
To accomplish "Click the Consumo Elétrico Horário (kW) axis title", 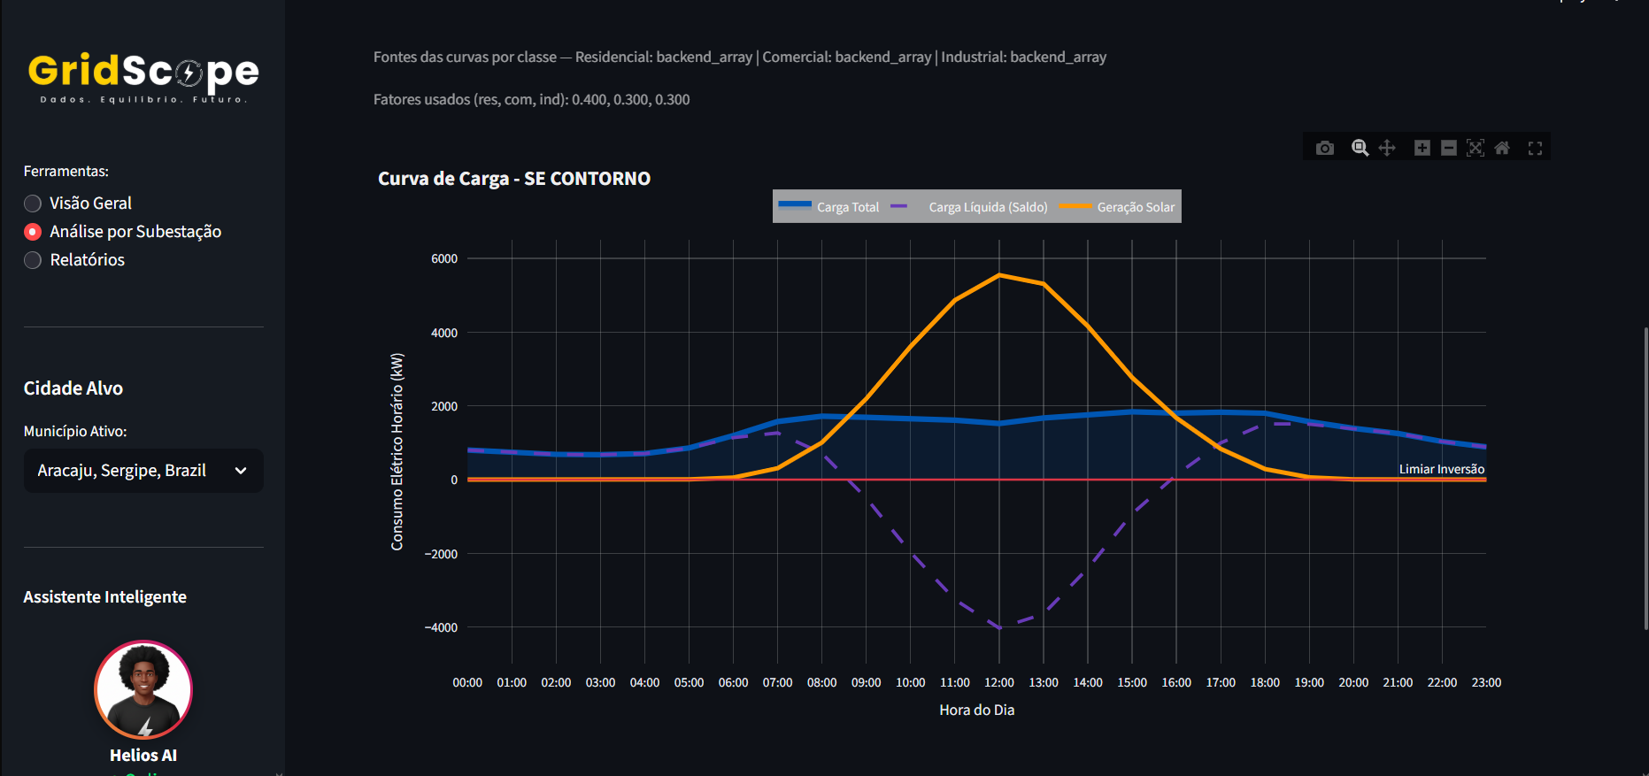I will coord(397,451).
